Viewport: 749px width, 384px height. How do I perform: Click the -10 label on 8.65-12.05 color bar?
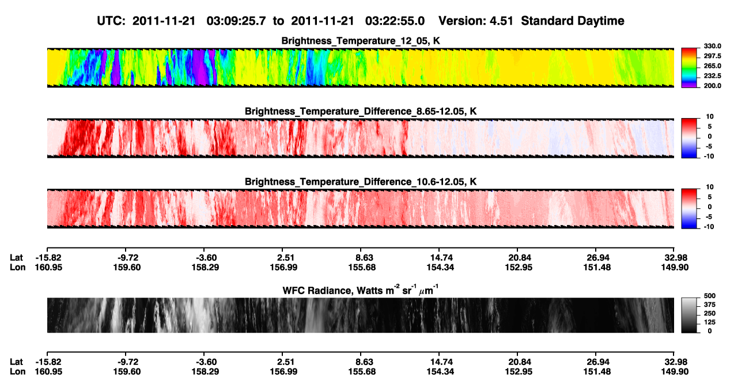(708, 156)
